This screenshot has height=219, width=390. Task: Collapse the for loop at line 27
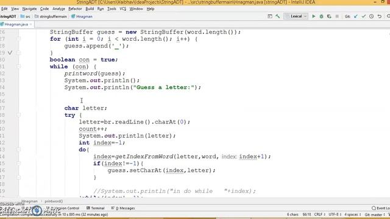pyautogui.click(x=19, y=39)
